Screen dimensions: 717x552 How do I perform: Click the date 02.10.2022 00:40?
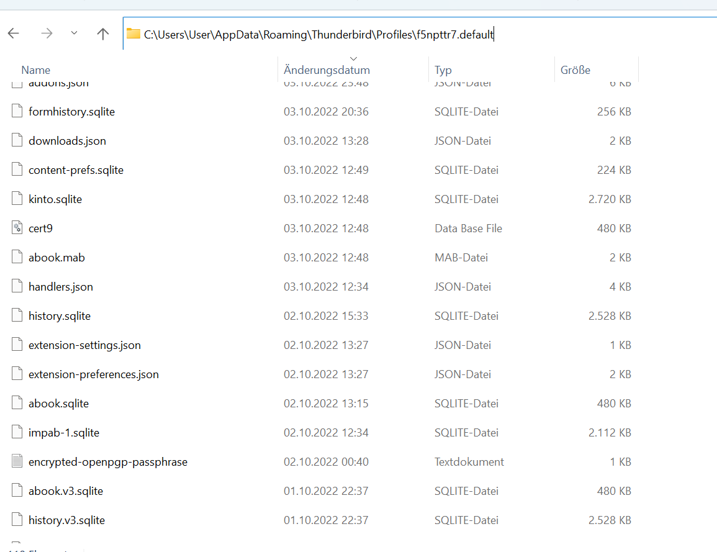tap(326, 462)
